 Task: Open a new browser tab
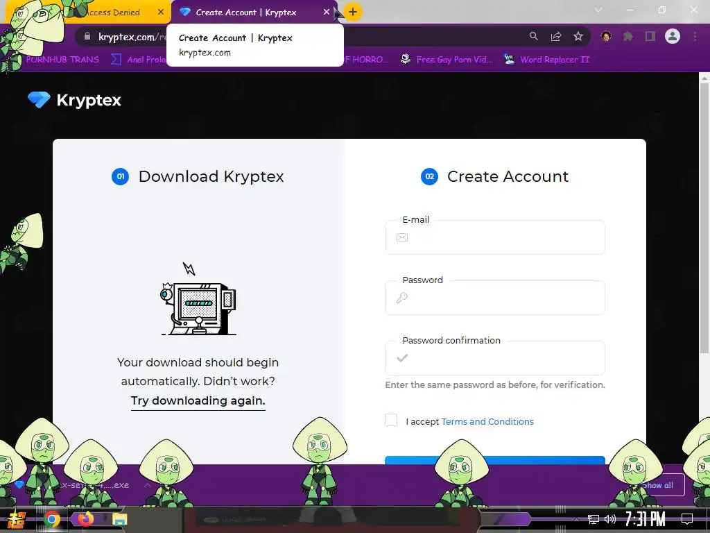(353, 12)
